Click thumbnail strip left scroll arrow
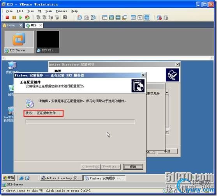This screenshot has width=217, height=196. tap(4, 58)
